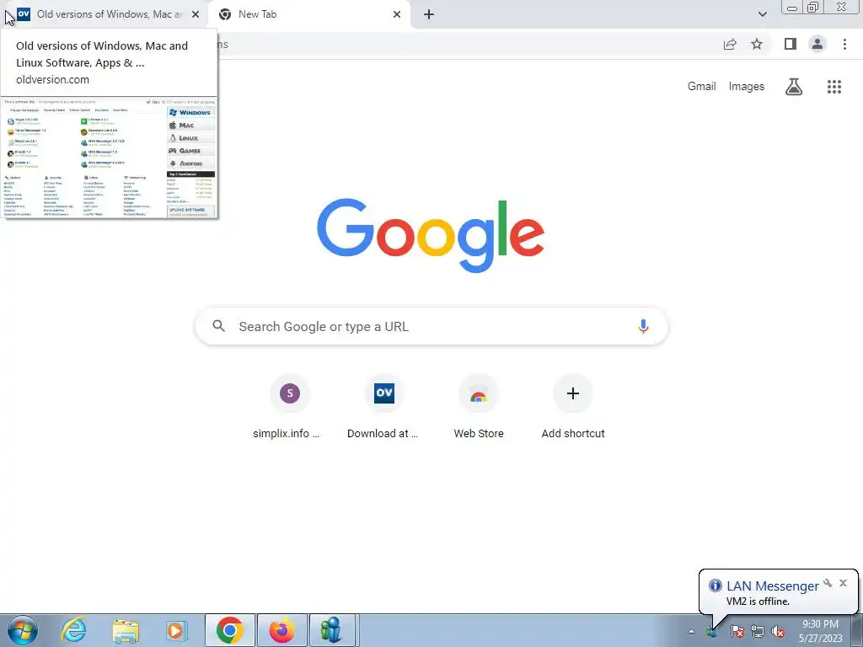The height and width of the screenshot is (647, 863).
Task: Open a new tab with plus button
Action: tap(429, 15)
